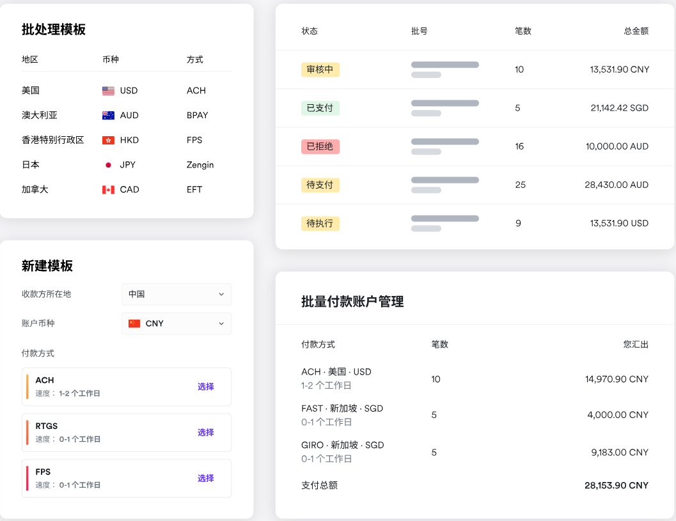Expand the chevron arrow in 中国 selector
This screenshot has height=521, width=676.
point(221,294)
